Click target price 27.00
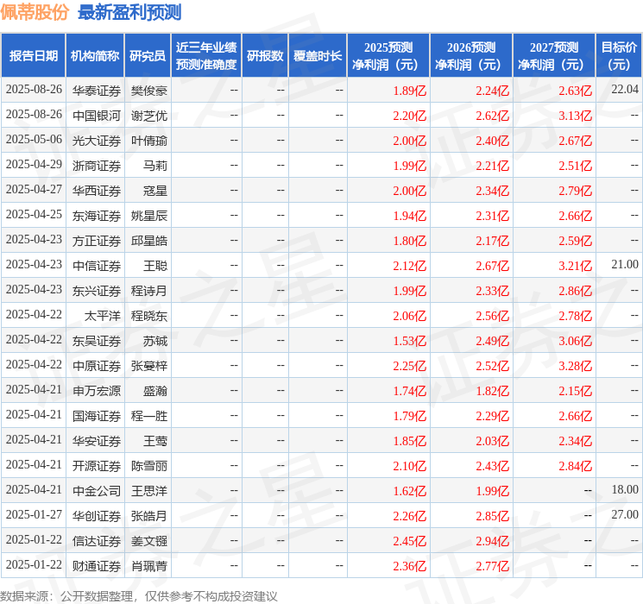This screenshot has height=604, width=643. [x=625, y=514]
